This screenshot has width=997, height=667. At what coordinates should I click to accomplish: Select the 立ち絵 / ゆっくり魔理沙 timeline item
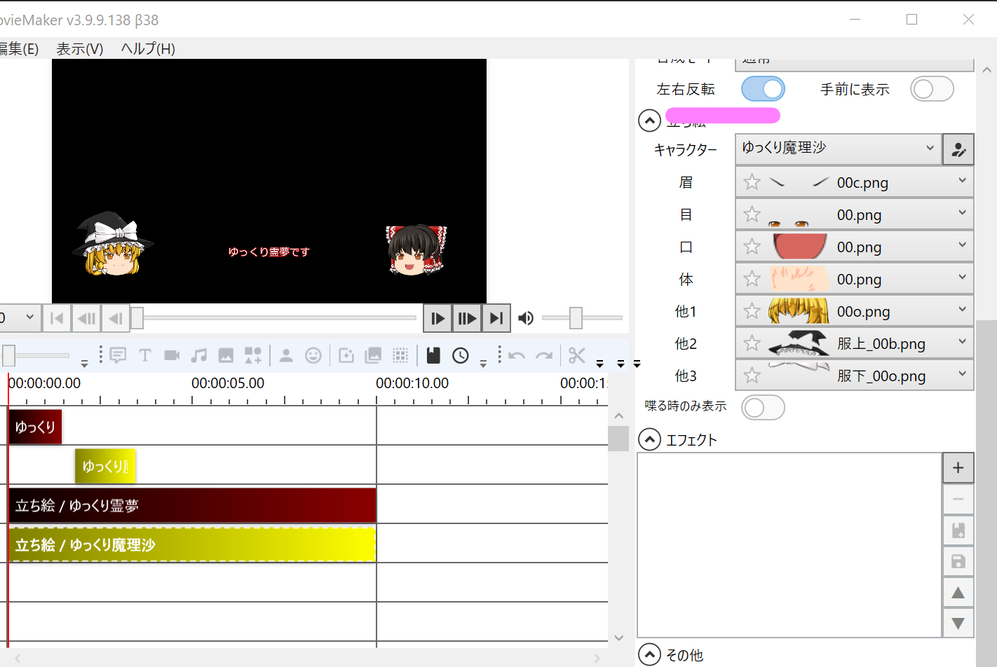pos(192,544)
